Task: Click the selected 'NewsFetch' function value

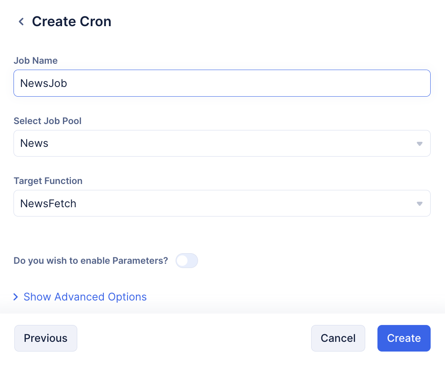Action: tap(48, 203)
